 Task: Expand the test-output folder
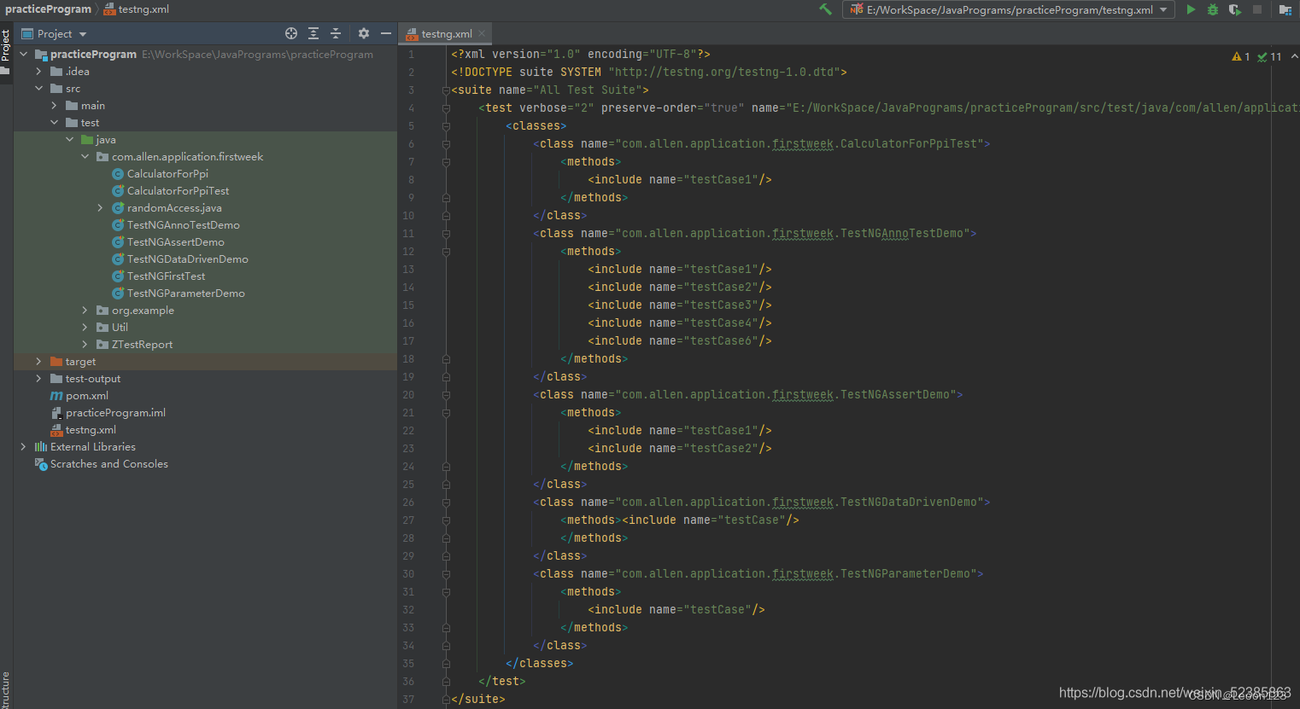pyautogui.click(x=38, y=378)
